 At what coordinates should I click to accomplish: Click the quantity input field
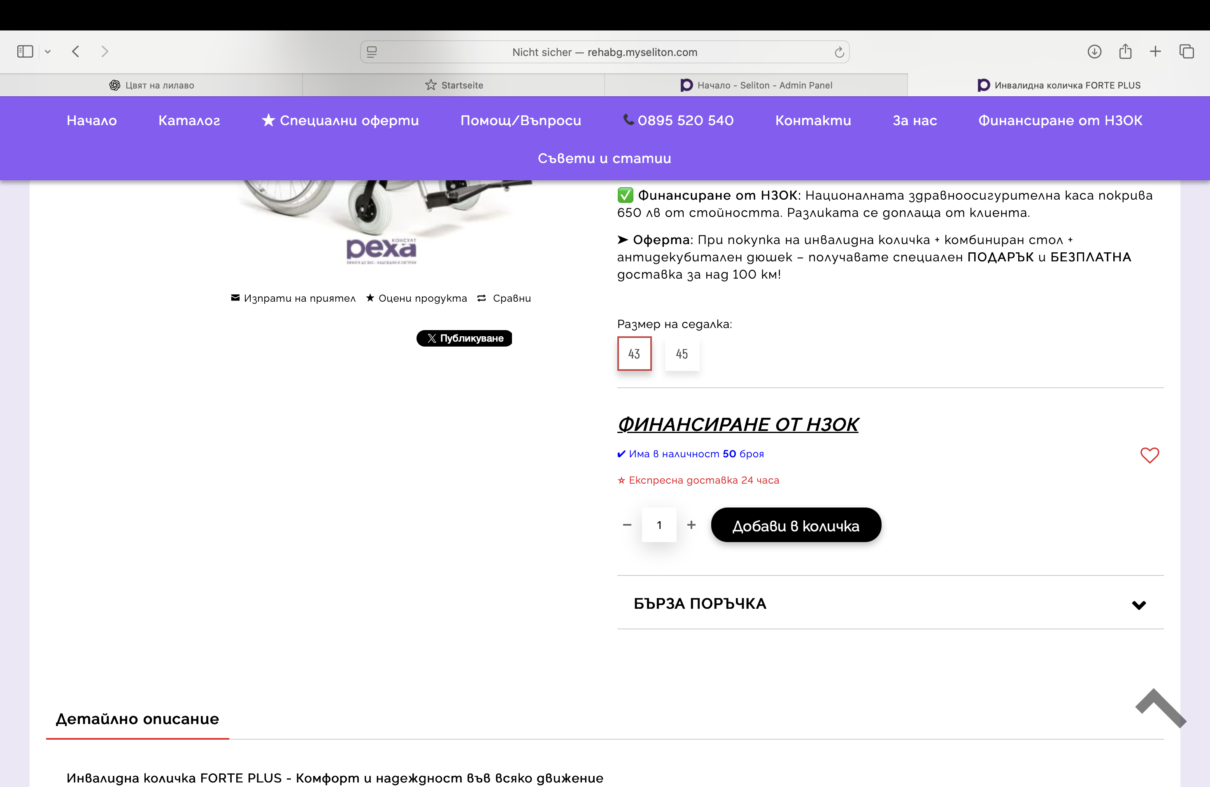click(659, 525)
